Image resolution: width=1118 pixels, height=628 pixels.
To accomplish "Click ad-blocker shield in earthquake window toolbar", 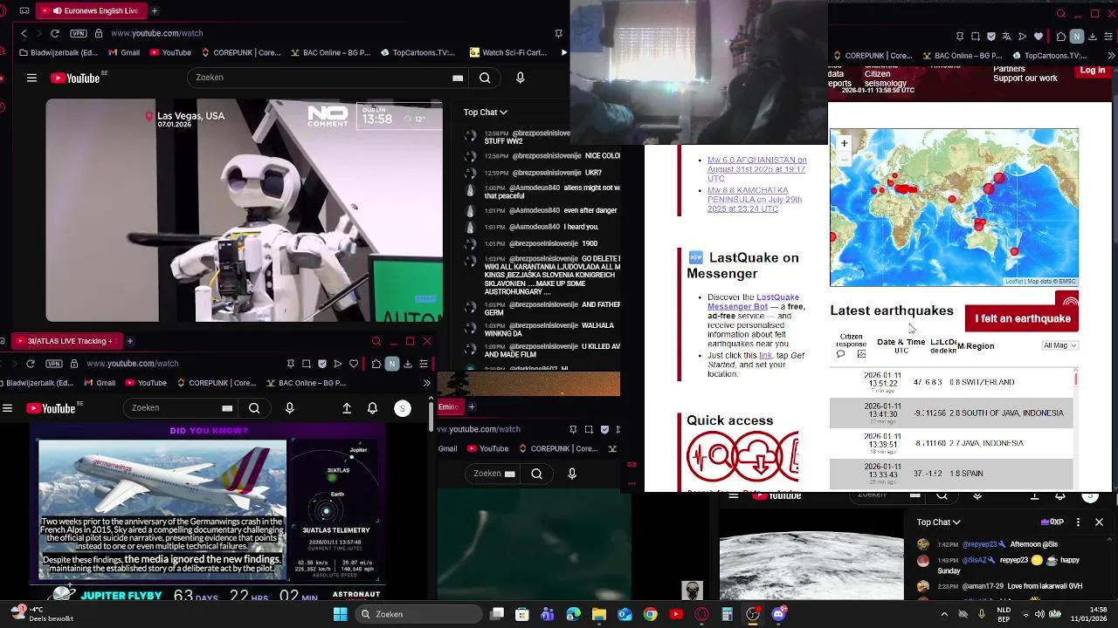I will click(991, 37).
